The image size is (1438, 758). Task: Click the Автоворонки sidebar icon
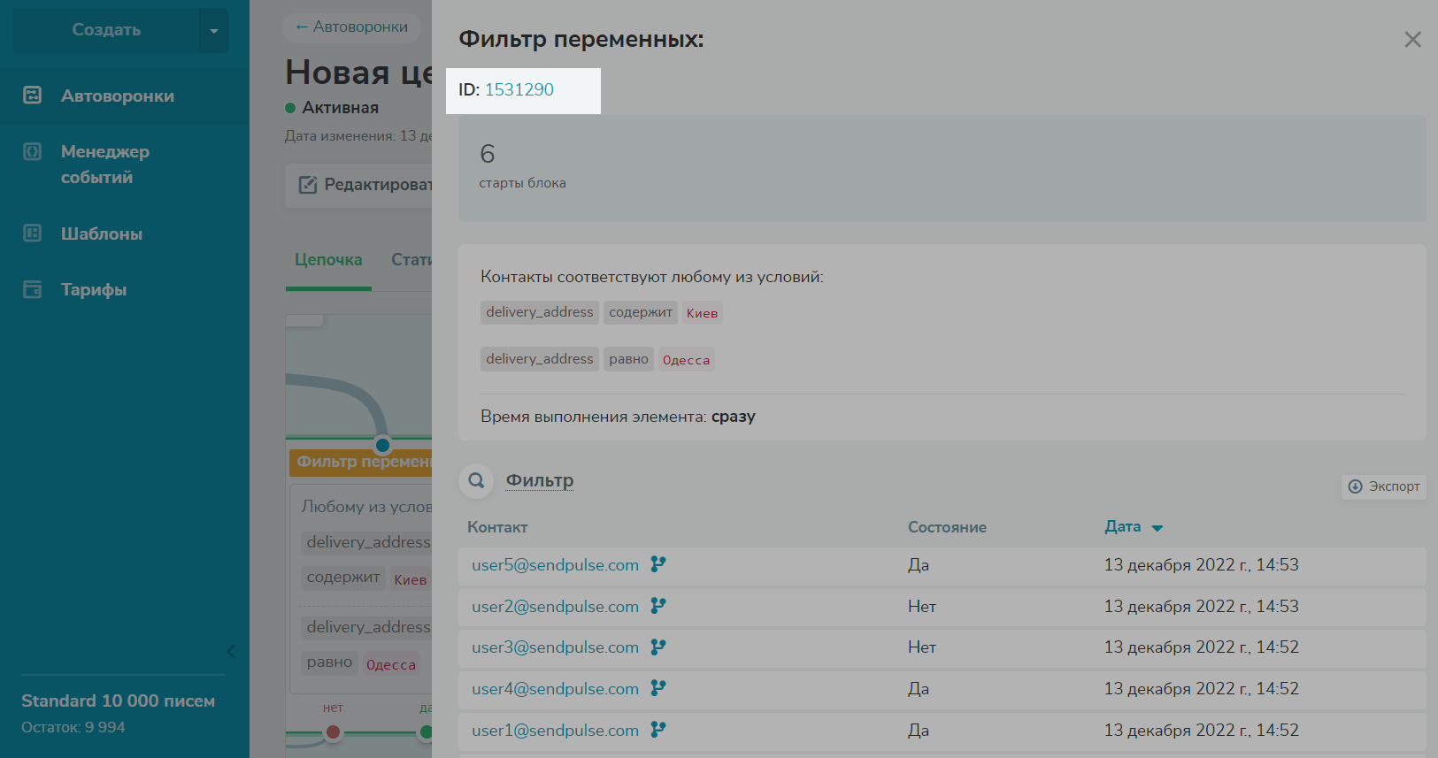pos(33,96)
